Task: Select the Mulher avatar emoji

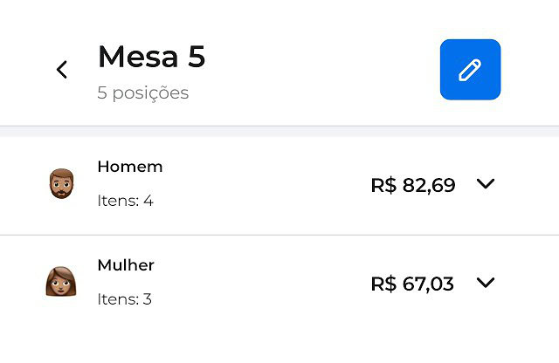Action: 61,282
